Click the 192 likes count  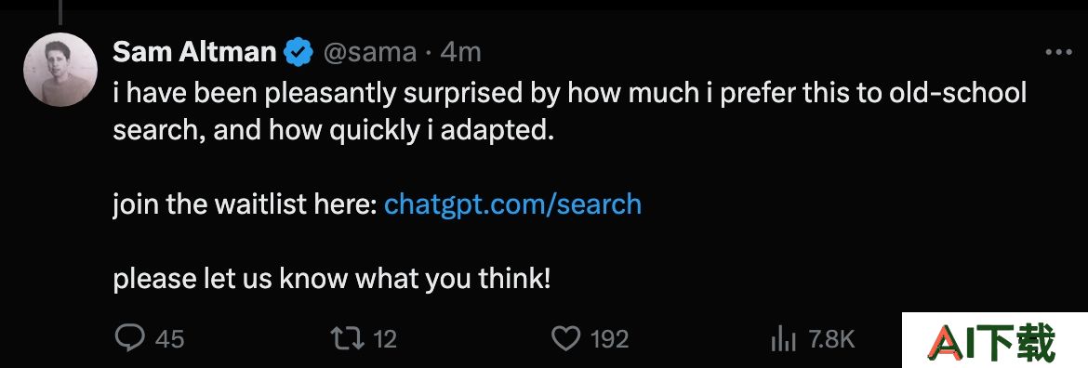click(610, 339)
